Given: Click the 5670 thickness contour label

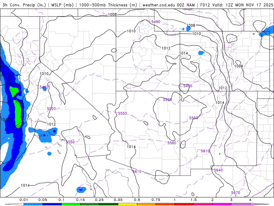Looking at the screenshot, I should pyautogui.click(x=236, y=193).
